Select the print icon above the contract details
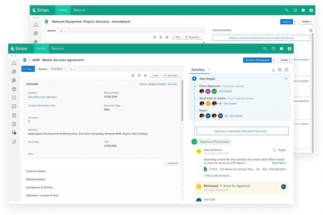This screenshot has height=215, width=323. [x=145, y=75]
